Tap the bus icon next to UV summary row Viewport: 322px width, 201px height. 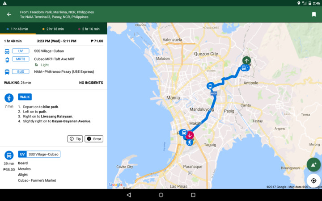click(x=7, y=51)
